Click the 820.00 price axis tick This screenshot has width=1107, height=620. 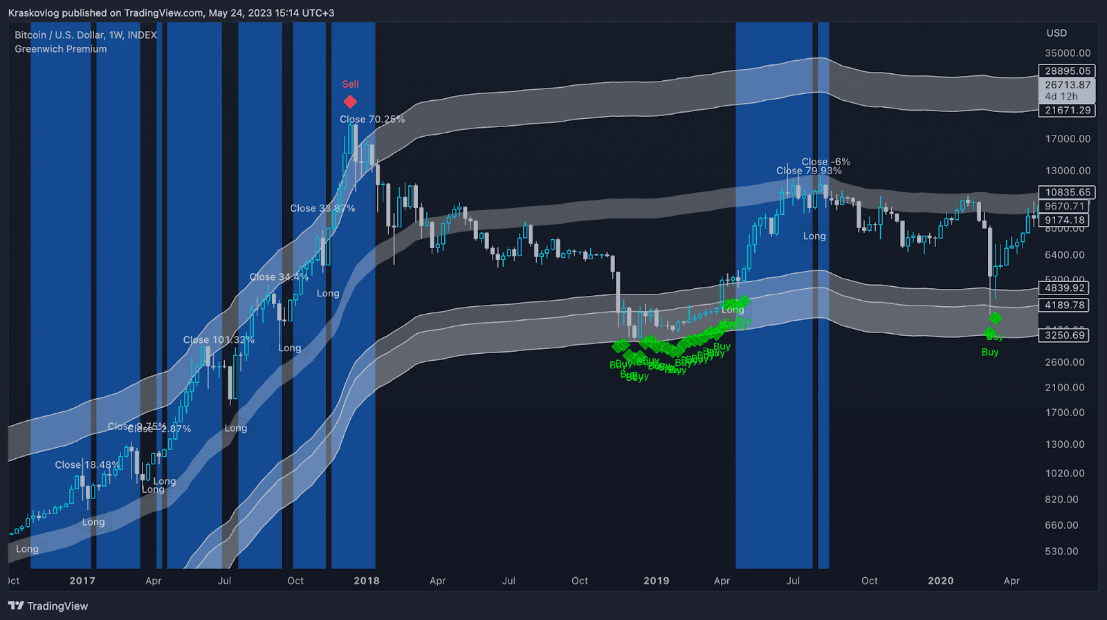coord(1062,500)
